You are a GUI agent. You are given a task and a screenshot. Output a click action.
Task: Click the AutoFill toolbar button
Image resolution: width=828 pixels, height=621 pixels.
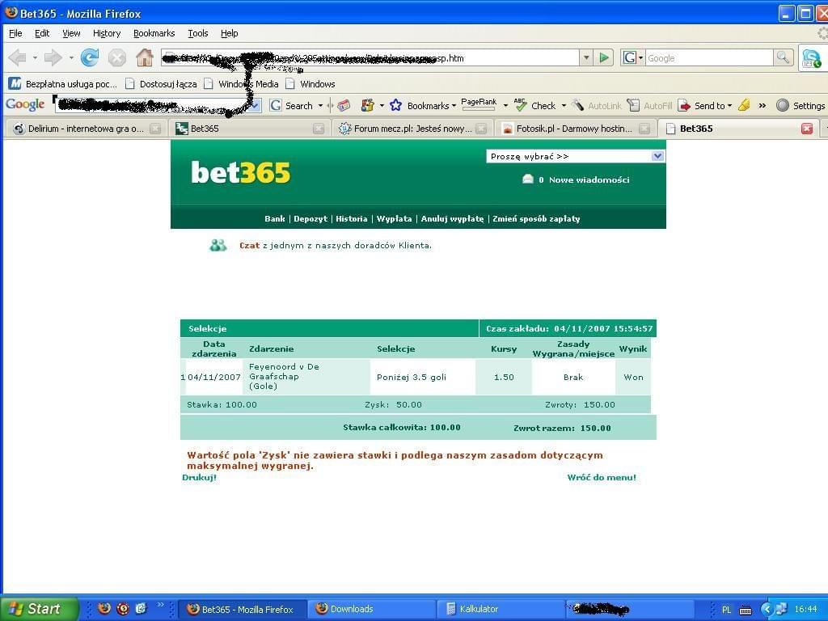point(649,106)
